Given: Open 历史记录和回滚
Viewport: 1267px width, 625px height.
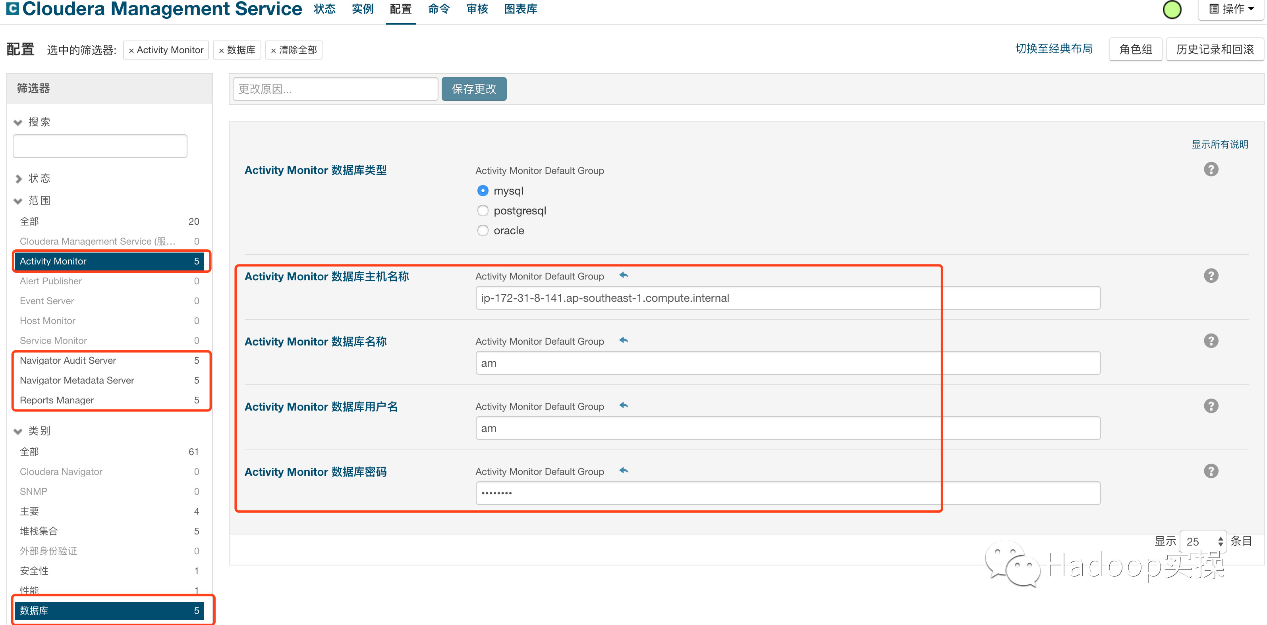Looking at the screenshot, I should (x=1215, y=49).
